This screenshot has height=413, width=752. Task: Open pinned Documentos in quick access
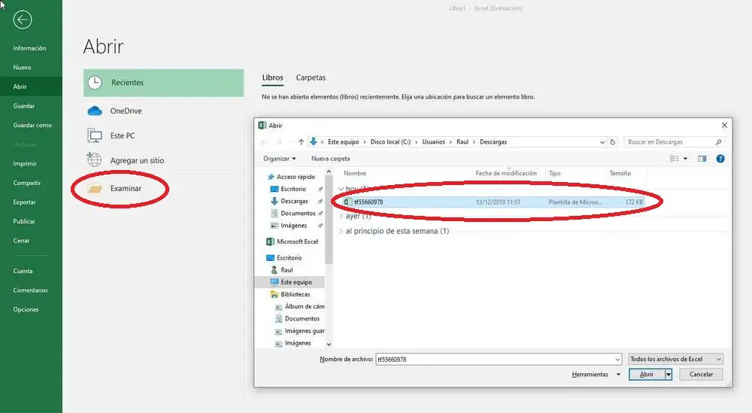point(293,214)
